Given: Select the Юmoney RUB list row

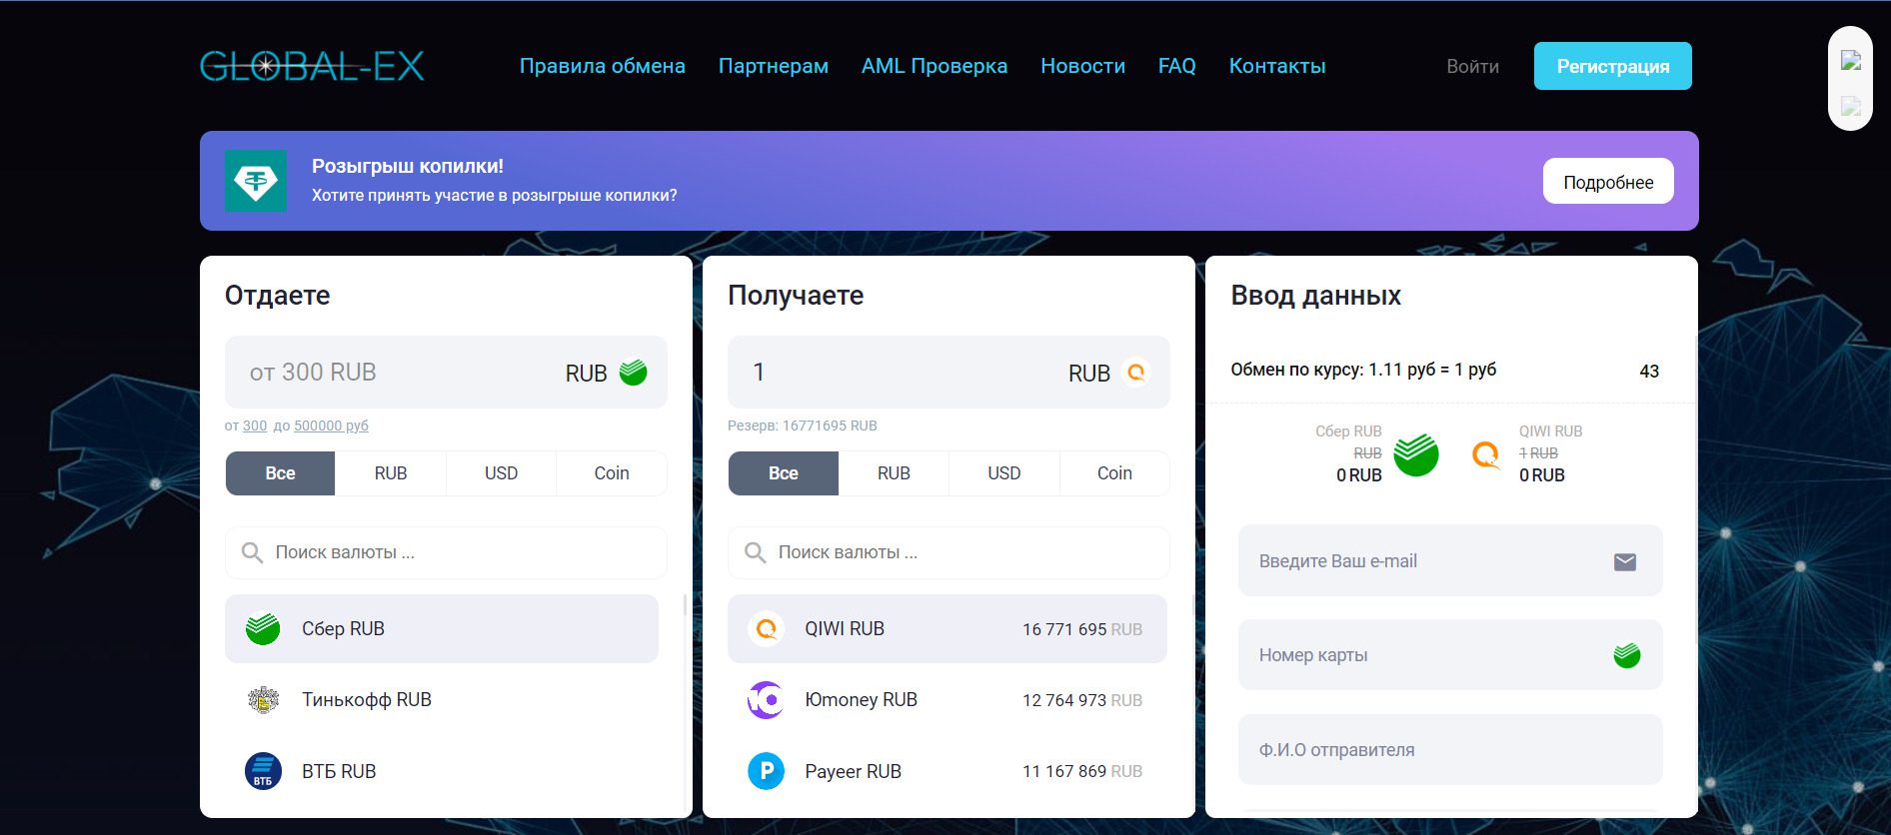Looking at the screenshot, I should [947, 700].
